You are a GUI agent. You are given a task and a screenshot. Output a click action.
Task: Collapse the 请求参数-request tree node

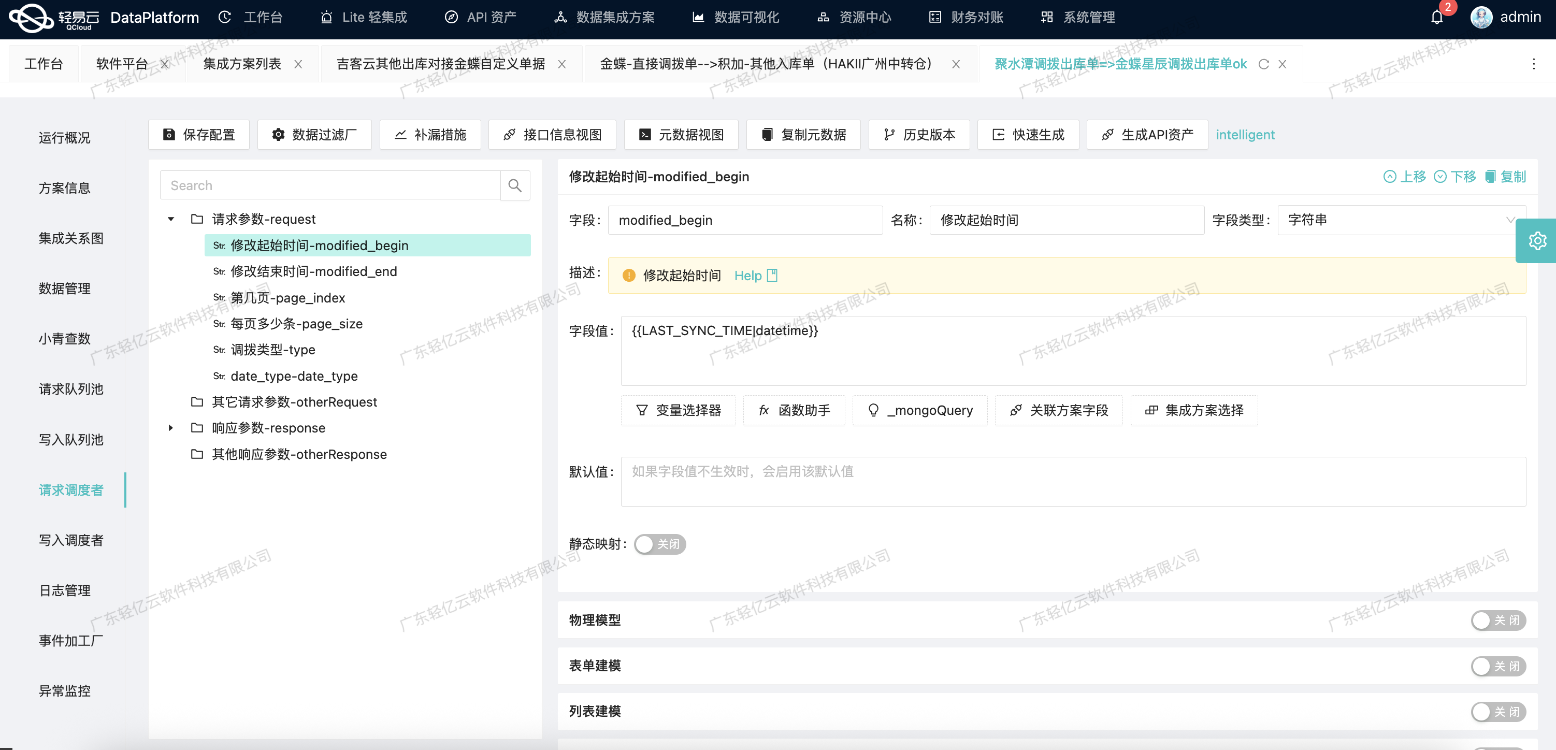pyautogui.click(x=171, y=219)
